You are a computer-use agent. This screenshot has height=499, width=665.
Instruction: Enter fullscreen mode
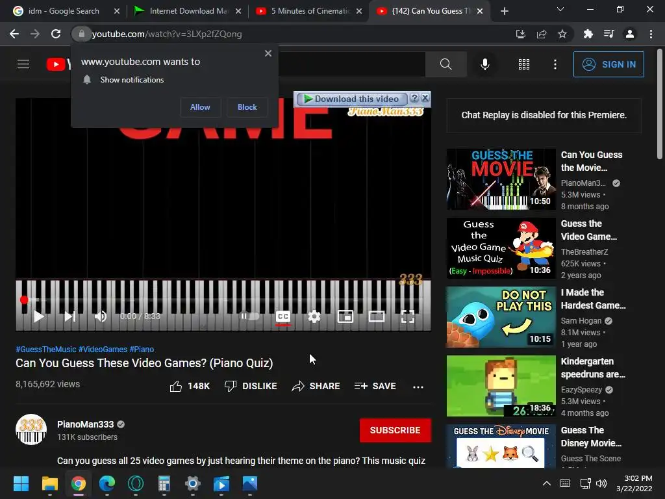pyautogui.click(x=408, y=316)
